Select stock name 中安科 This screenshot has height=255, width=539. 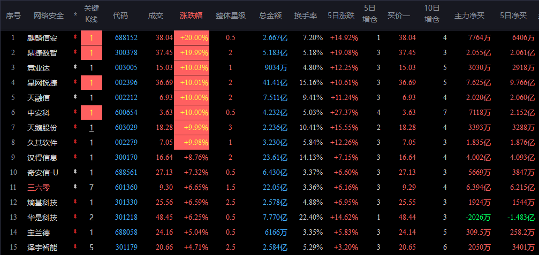point(39,113)
